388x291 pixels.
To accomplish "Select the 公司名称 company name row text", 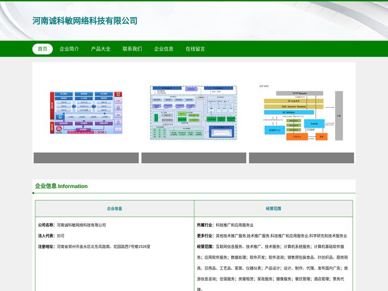I will (72, 225).
